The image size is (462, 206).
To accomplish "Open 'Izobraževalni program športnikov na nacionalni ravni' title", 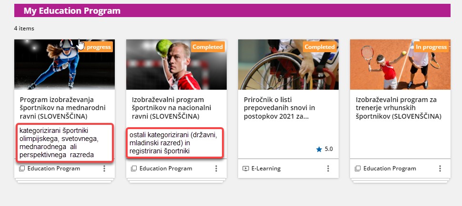I will pyautogui.click(x=171, y=108).
